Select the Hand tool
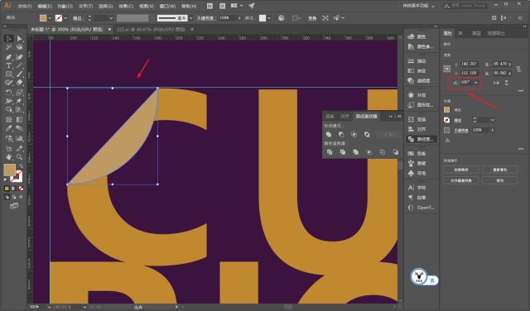This screenshot has height=311, width=530. pos(9,157)
